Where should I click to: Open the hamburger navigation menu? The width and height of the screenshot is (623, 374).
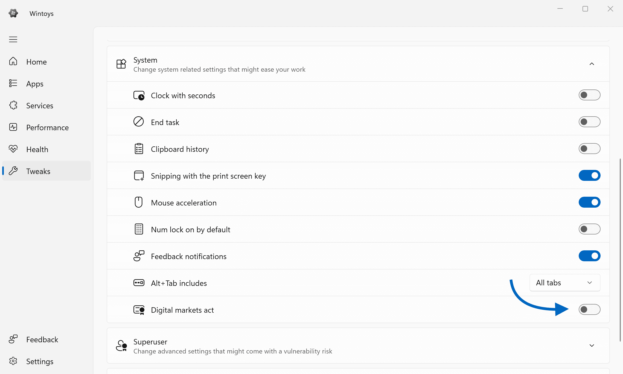click(13, 39)
